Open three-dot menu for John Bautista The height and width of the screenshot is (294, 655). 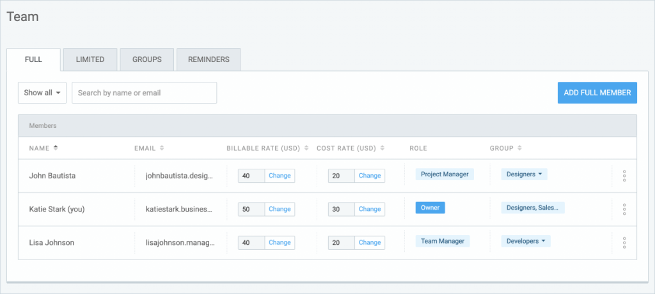coord(624,176)
